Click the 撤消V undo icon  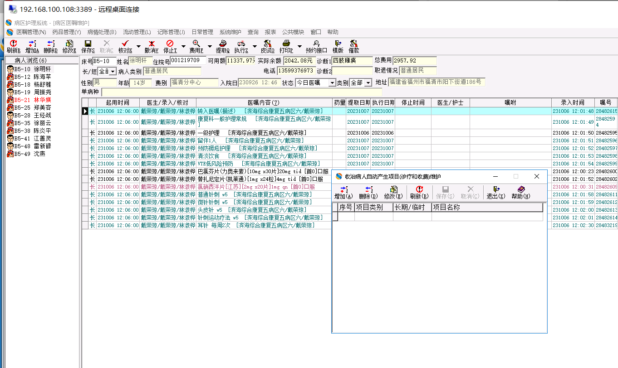152,43
